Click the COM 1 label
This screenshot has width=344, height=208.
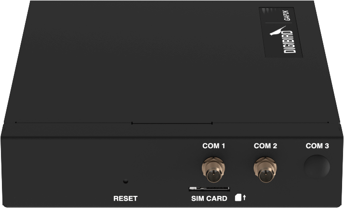coord(214,146)
